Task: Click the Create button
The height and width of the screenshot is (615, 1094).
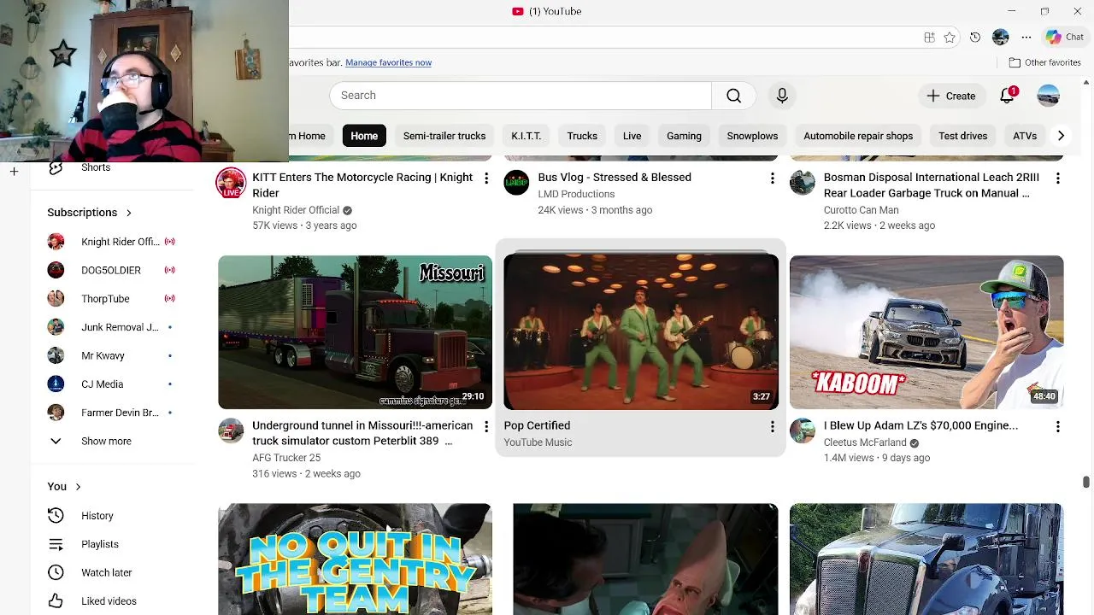Action: (950, 96)
